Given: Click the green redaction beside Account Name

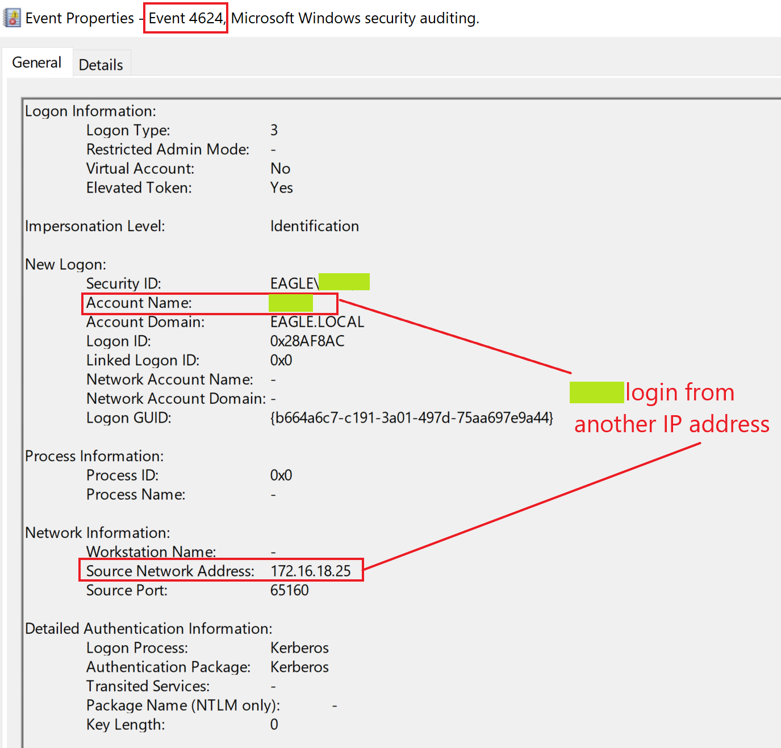Looking at the screenshot, I should (290, 303).
